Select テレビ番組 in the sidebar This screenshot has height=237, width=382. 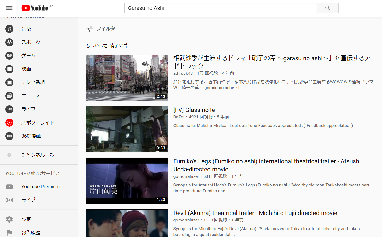tap(33, 82)
